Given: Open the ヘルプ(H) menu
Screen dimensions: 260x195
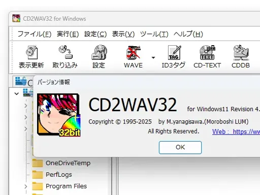Looking at the screenshot, I should [x=188, y=34].
